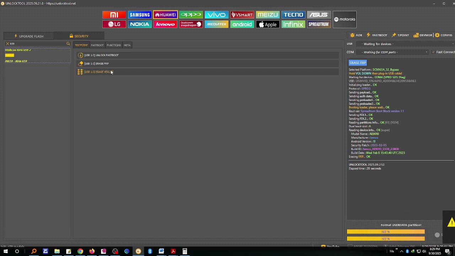The image size is (455, 256).
Task: Select the LG brand logo
Action: point(114,24)
